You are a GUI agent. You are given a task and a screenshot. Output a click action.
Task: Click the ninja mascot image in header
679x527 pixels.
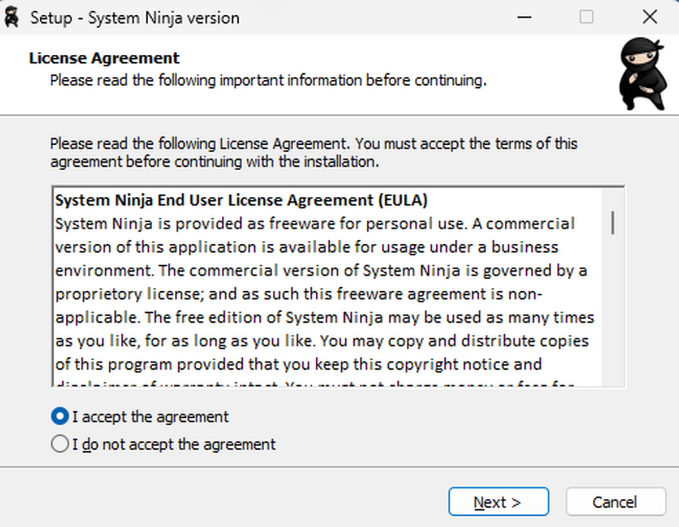coord(643,74)
